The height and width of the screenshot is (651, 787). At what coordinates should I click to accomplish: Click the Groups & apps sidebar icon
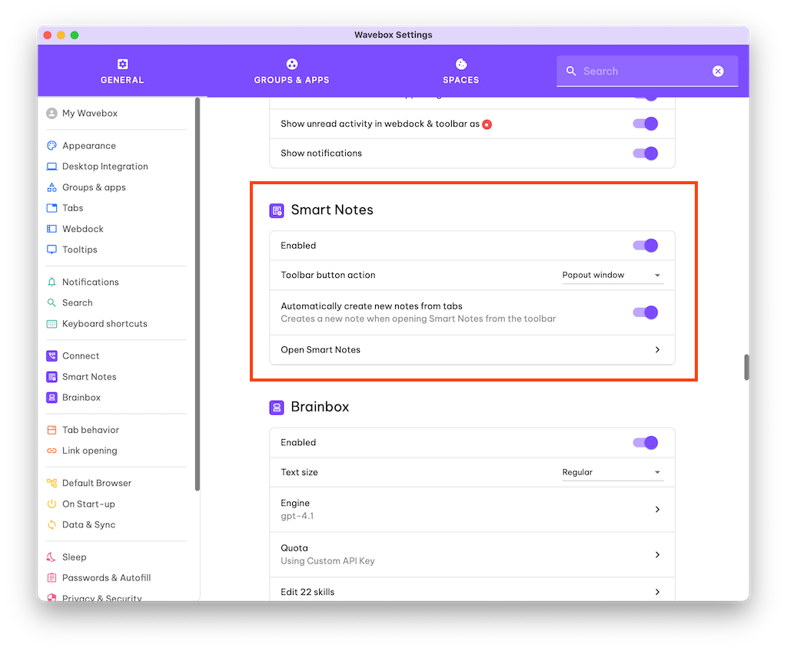(x=51, y=187)
